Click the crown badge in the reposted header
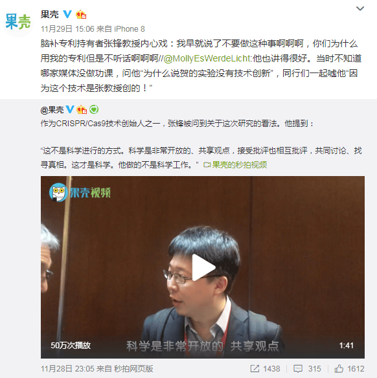 [x=82, y=110]
